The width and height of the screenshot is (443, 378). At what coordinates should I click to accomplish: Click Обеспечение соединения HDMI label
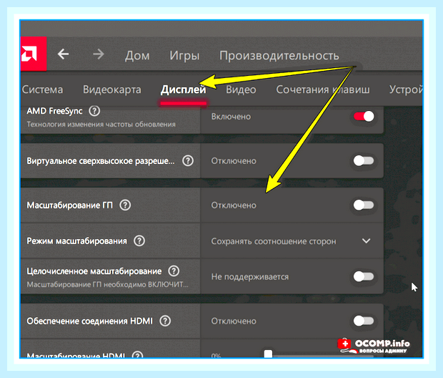pos(89,321)
